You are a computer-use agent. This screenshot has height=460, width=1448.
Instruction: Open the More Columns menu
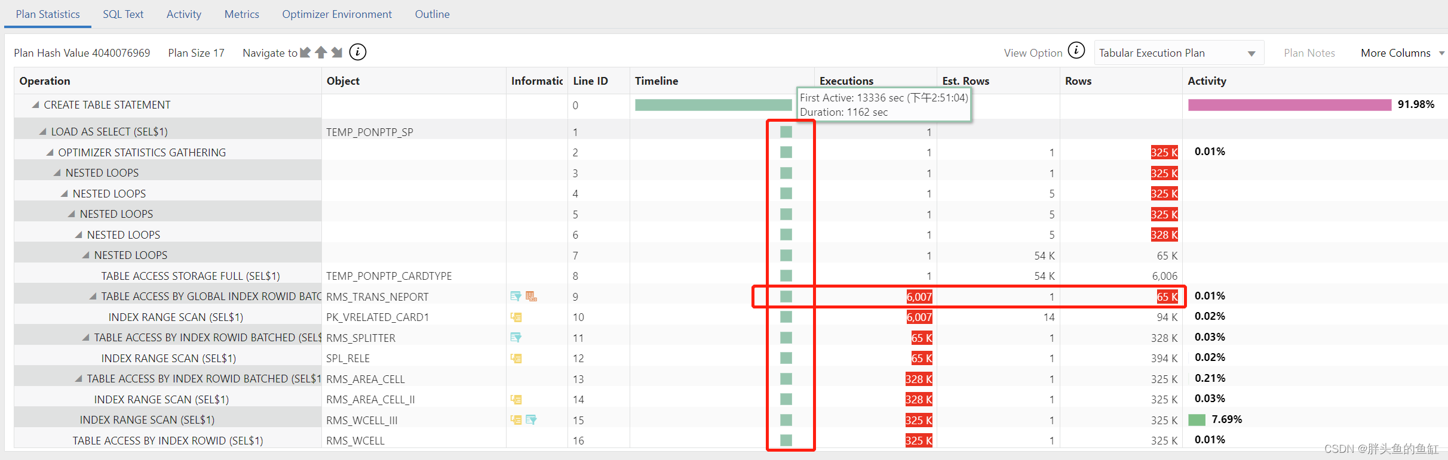(x=1402, y=53)
